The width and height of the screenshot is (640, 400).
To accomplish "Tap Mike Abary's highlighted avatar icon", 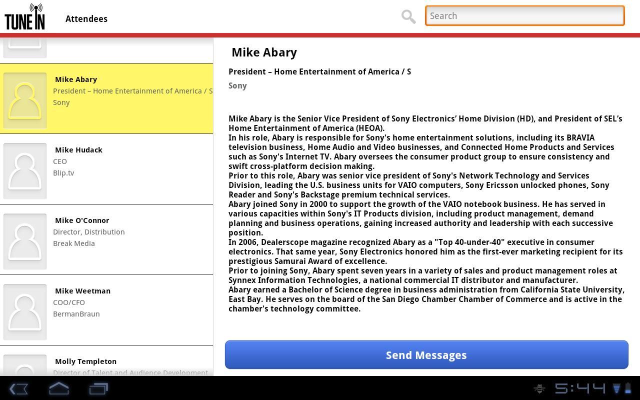I will coord(25,100).
